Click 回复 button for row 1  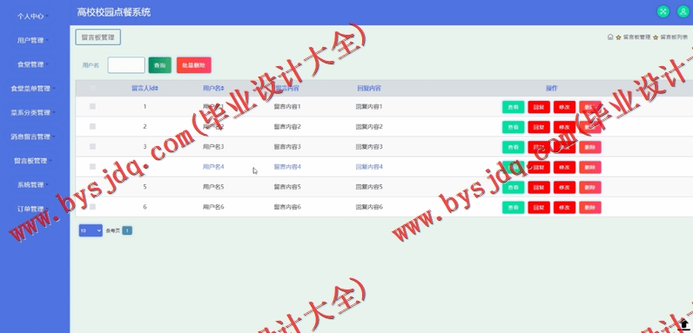point(539,107)
